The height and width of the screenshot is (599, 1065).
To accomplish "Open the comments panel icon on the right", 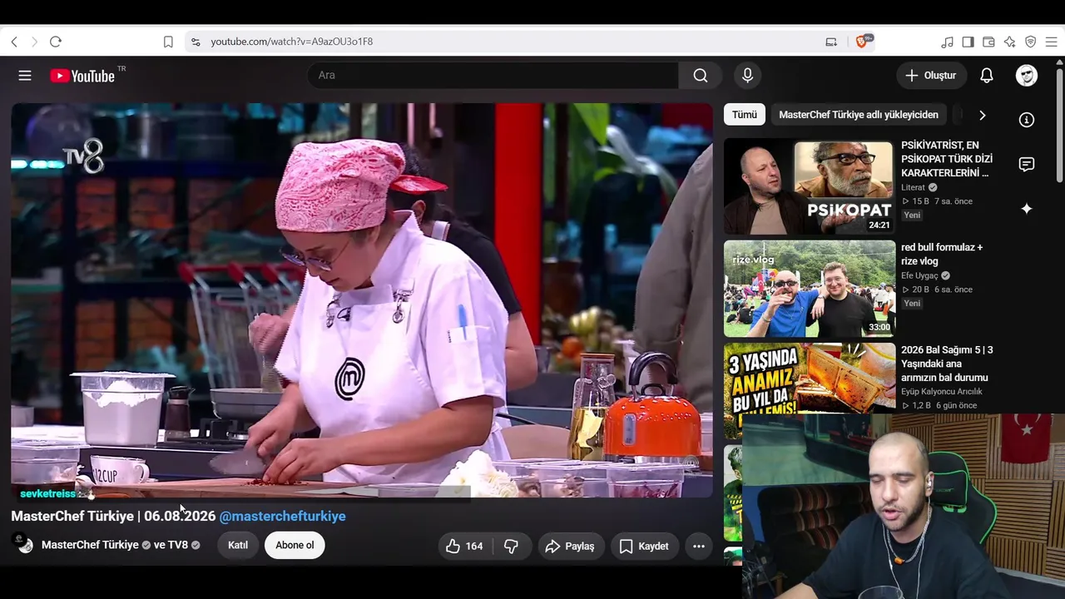I will click(x=1027, y=164).
